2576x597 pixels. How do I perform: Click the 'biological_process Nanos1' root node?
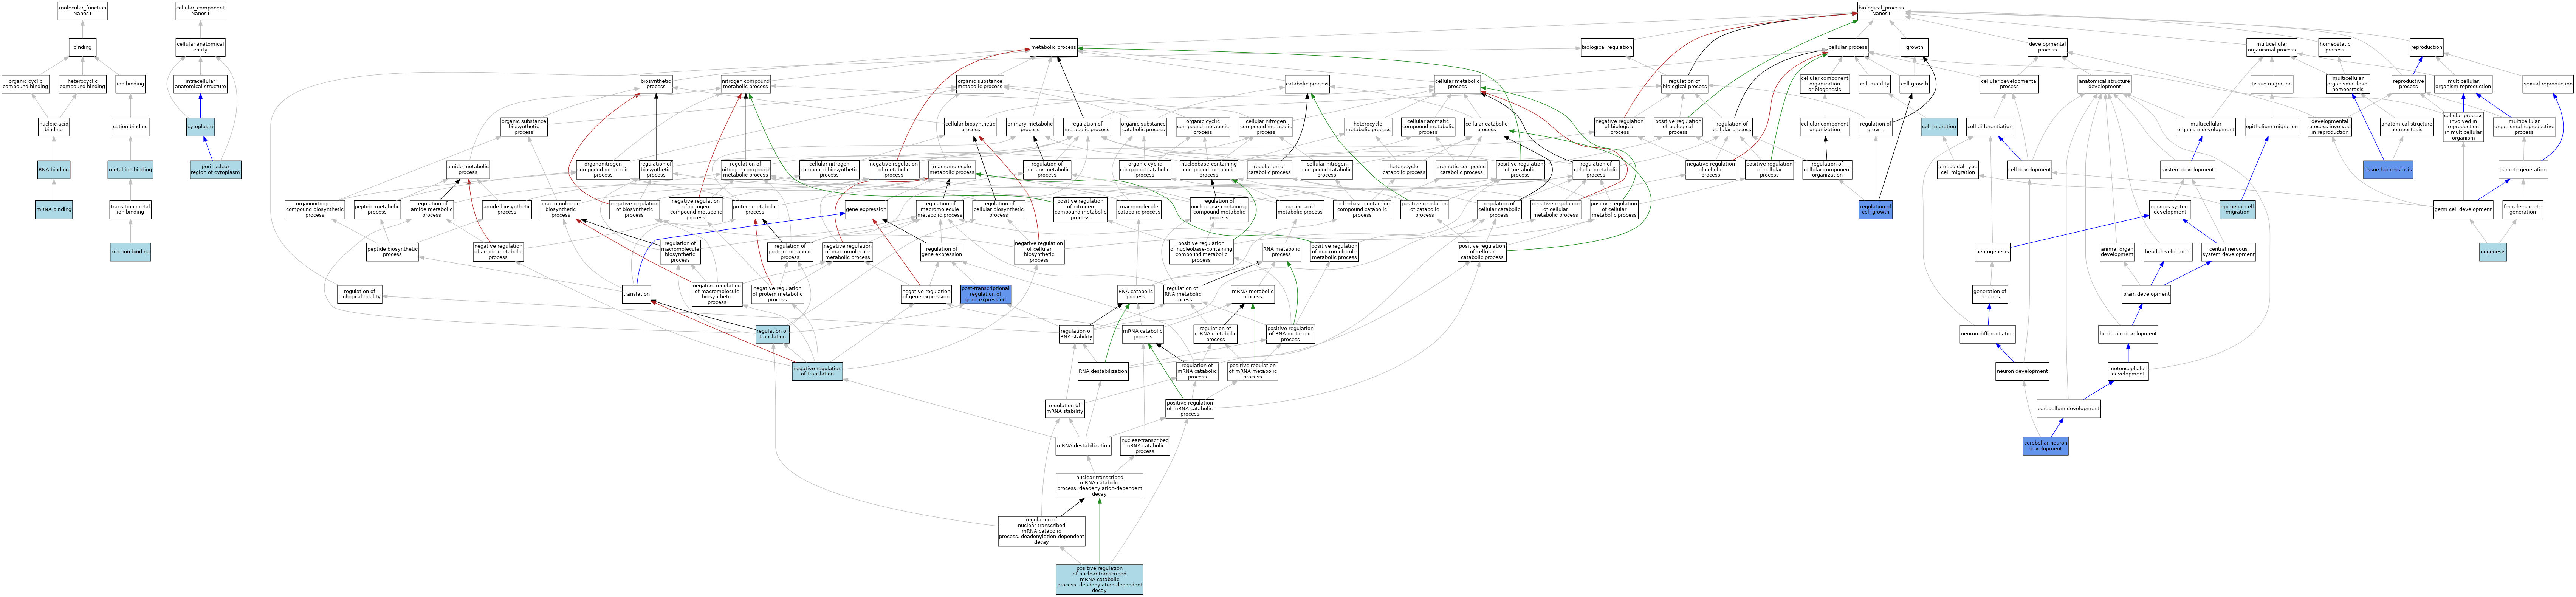pos(1880,11)
